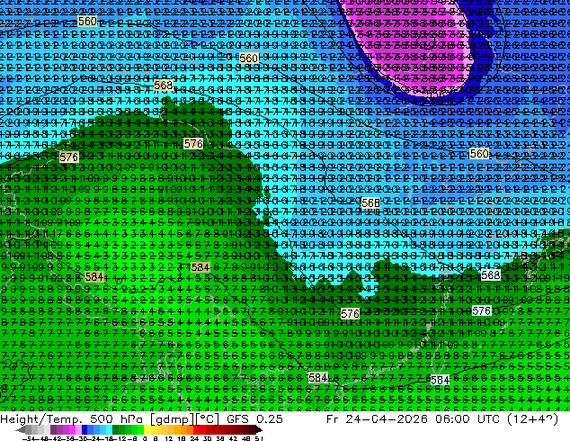Click the 568 label in the map center
Image resolution: width=570 pixels, height=441 pixels.
tap(370, 202)
